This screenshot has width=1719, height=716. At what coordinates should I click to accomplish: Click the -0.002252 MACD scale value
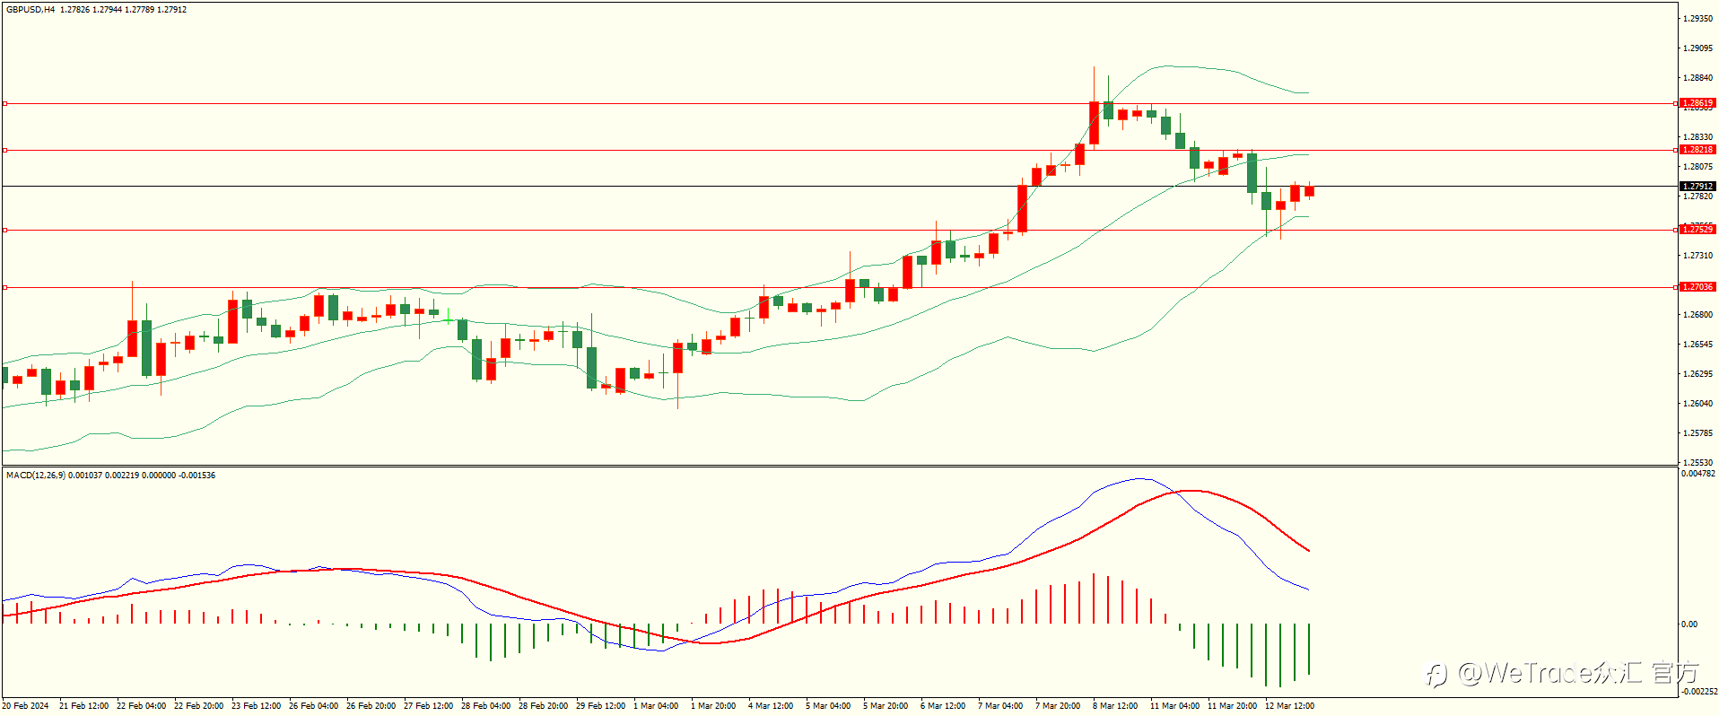(1698, 692)
